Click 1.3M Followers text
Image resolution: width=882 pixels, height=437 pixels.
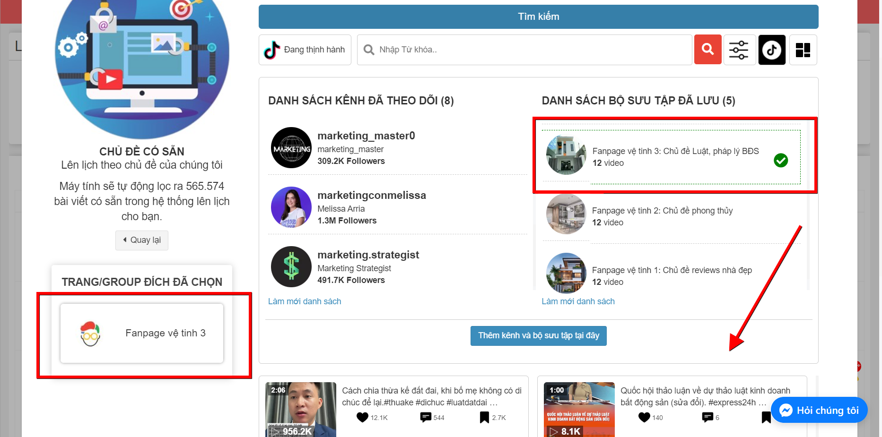click(x=347, y=221)
